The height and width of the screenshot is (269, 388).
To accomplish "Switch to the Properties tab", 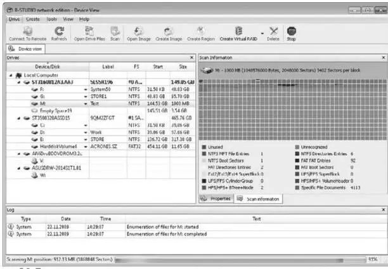I will [x=216, y=198].
